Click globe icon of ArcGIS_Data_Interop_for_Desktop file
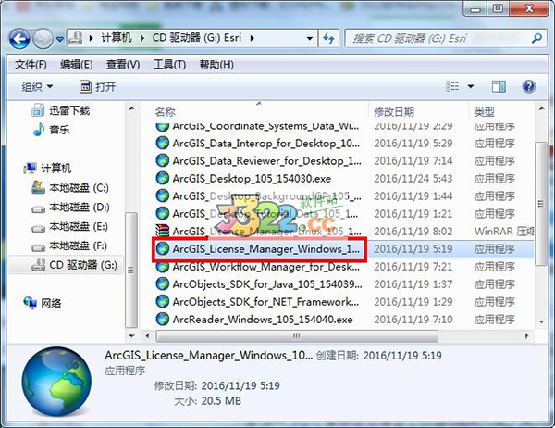 click(163, 143)
